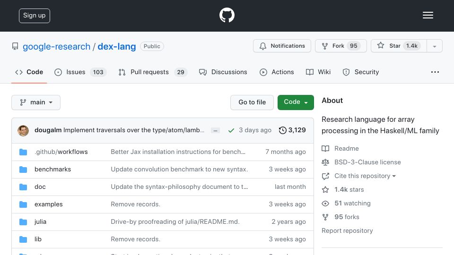This screenshot has width=454, height=255.
Task: Open the lib folder link
Action: (38, 239)
